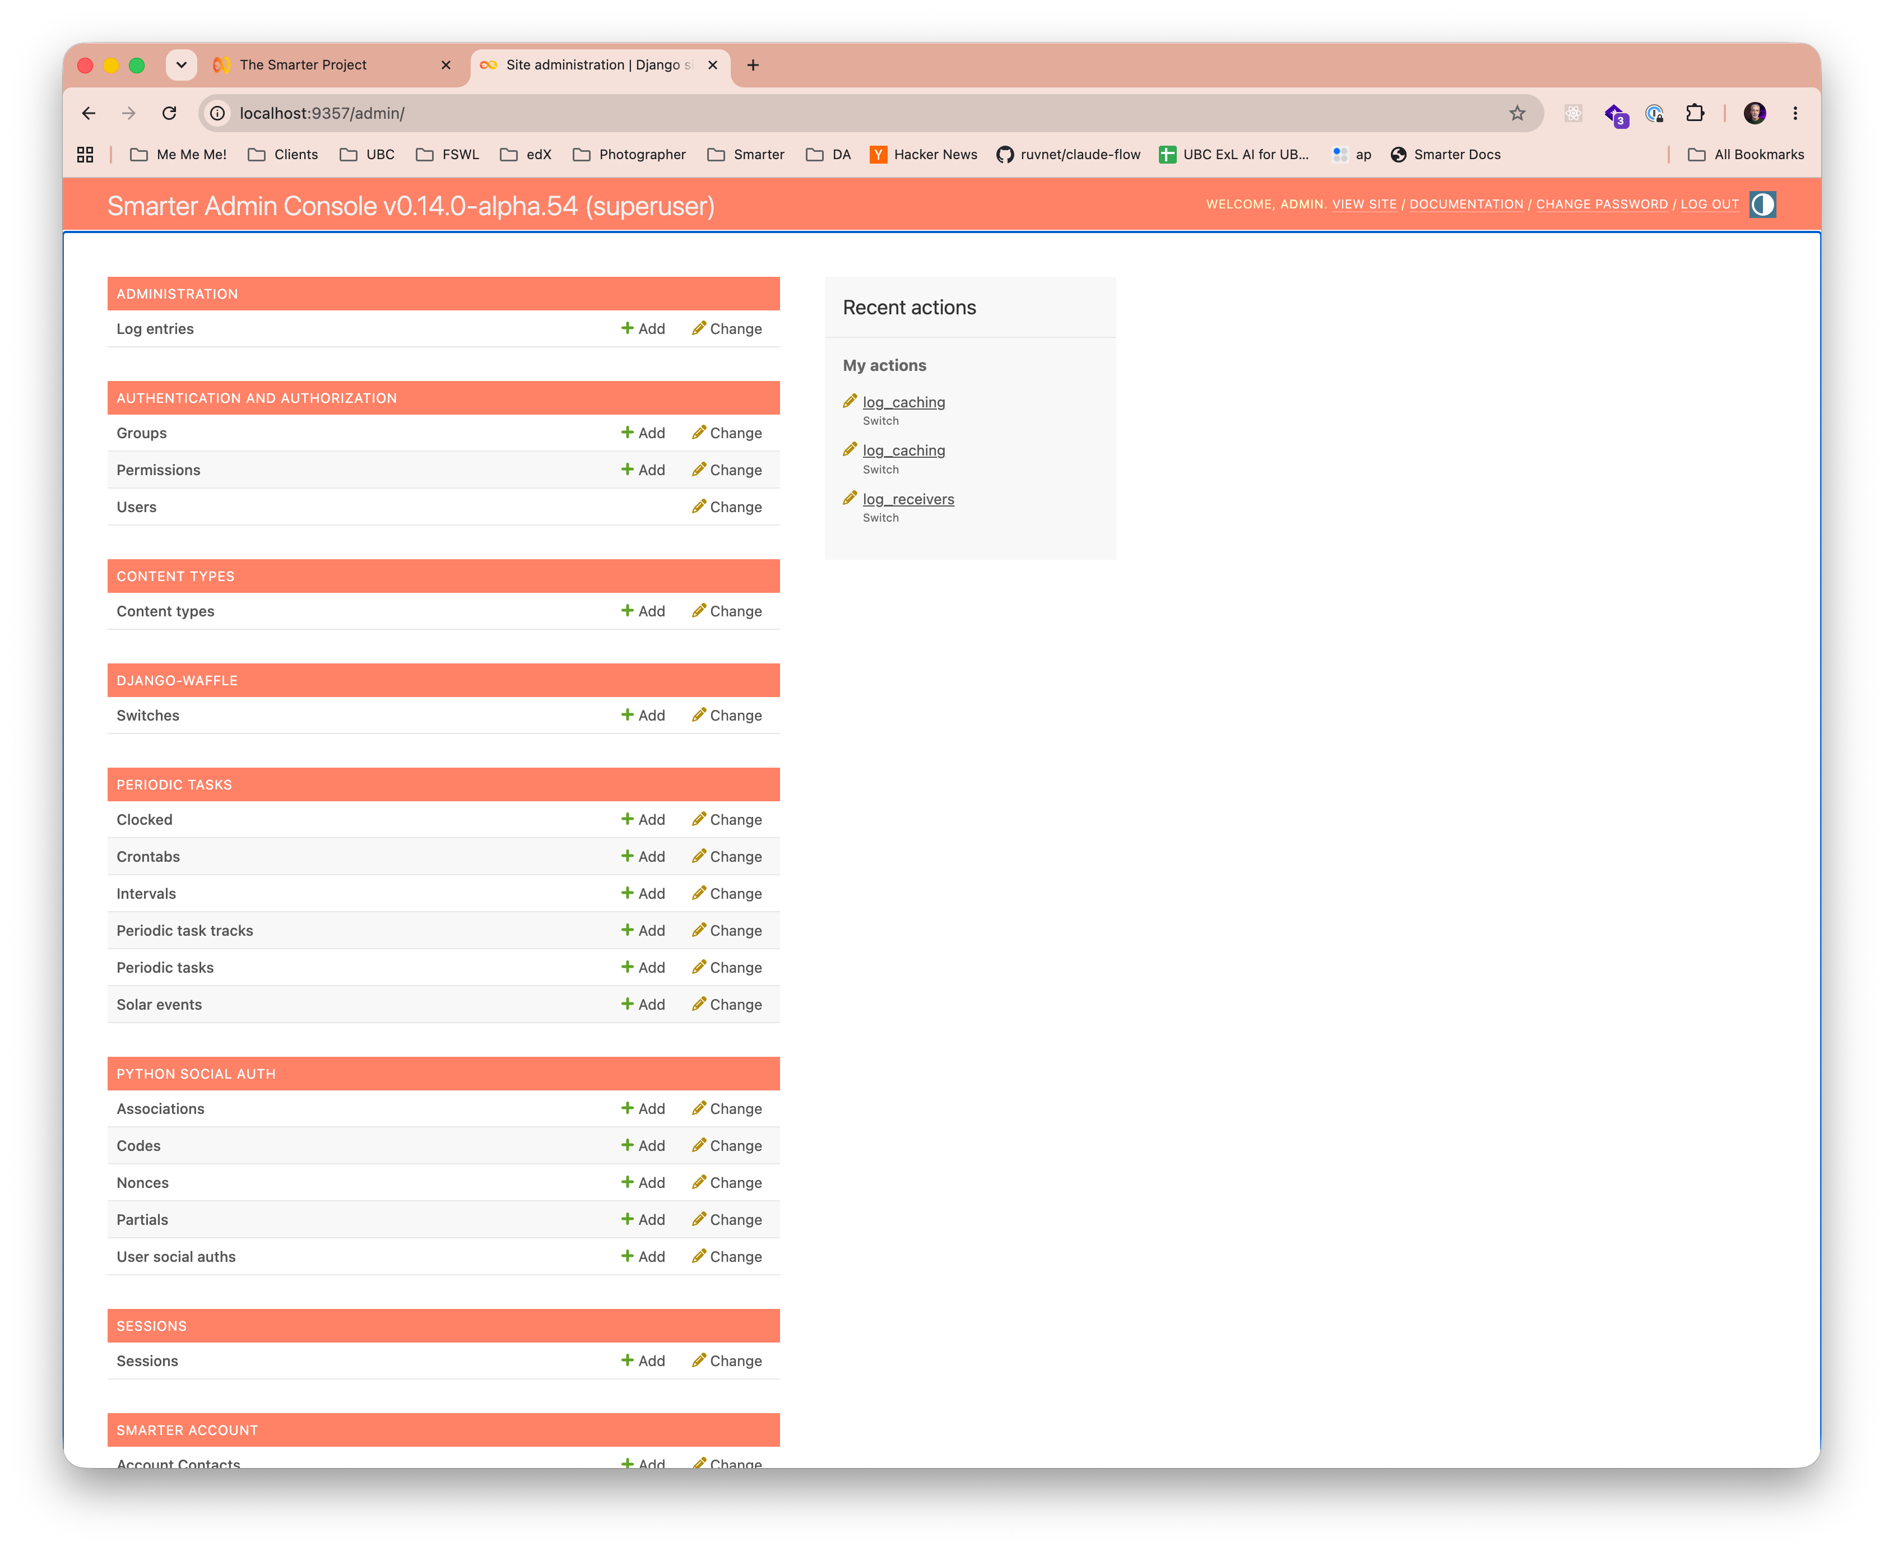The height and width of the screenshot is (1551, 1884).
Task: Open the Extensions puzzle icon
Action: (x=1693, y=113)
